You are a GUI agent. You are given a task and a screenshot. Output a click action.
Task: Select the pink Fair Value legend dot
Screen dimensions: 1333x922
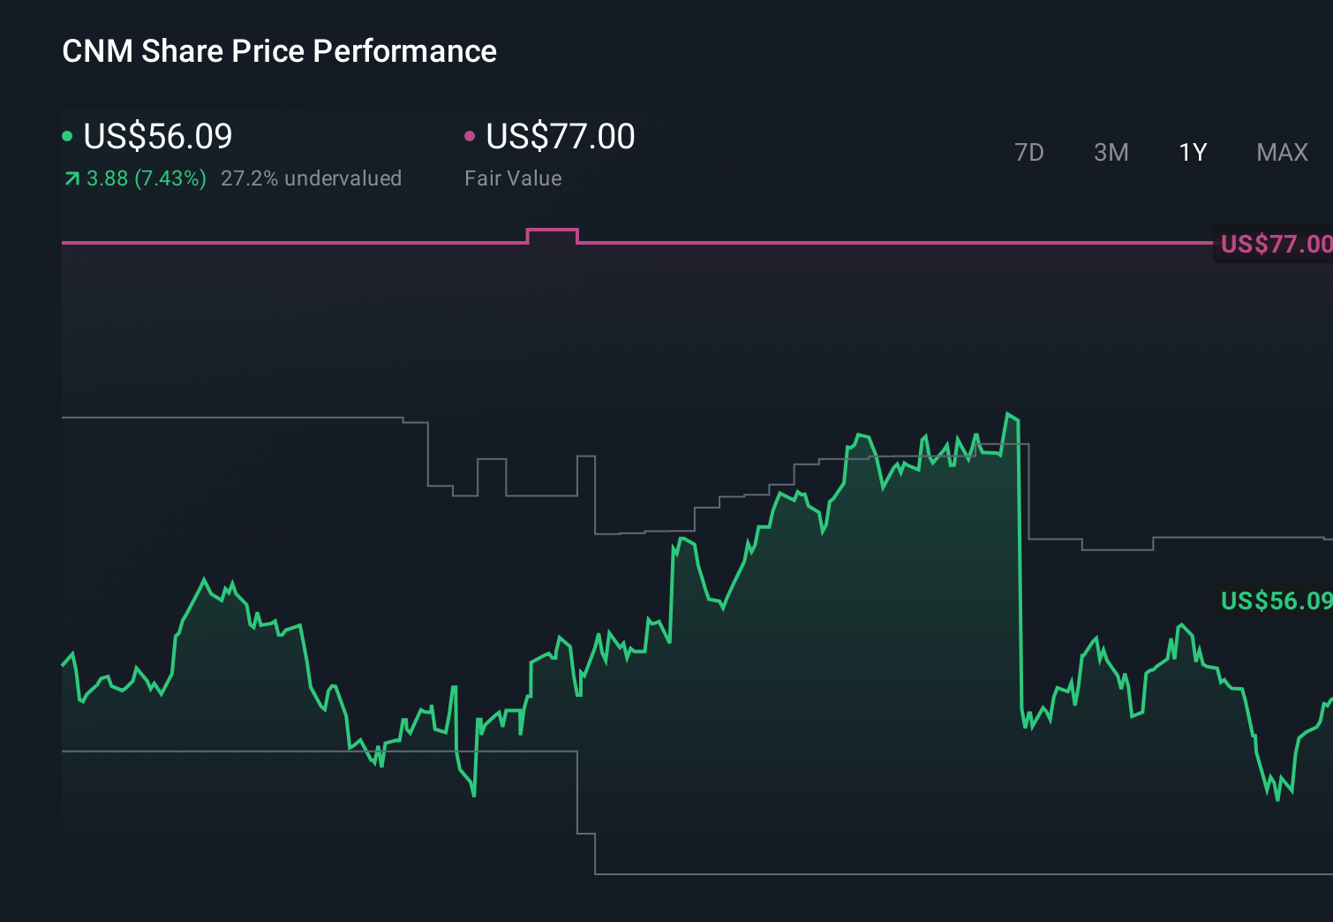click(x=471, y=136)
